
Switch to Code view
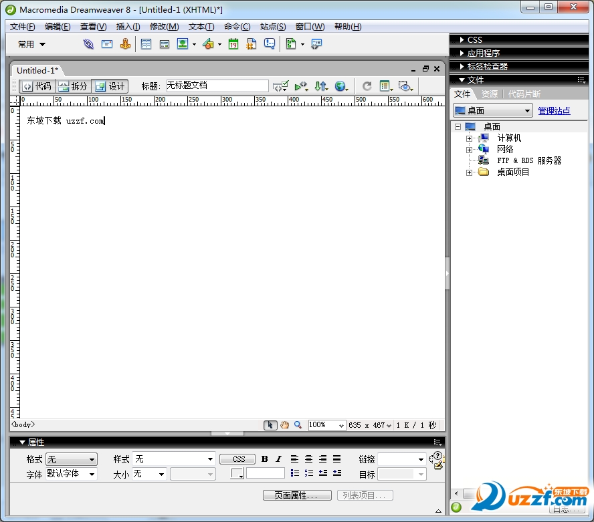pos(37,86)
